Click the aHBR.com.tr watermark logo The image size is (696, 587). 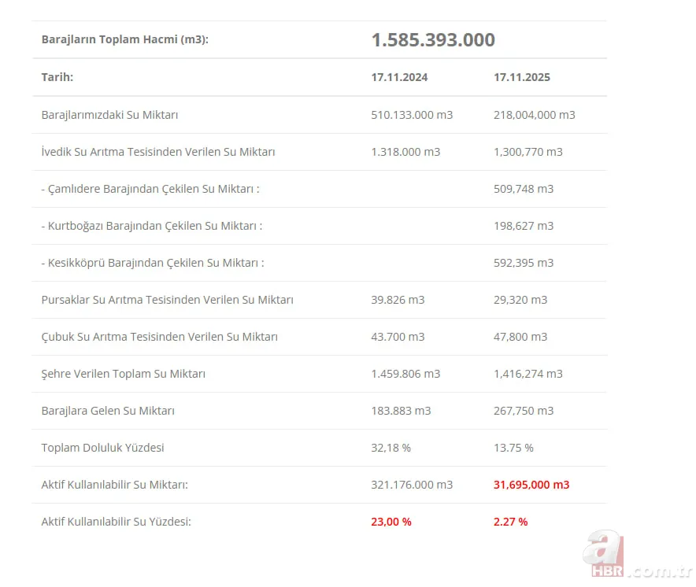coord(636,557)
